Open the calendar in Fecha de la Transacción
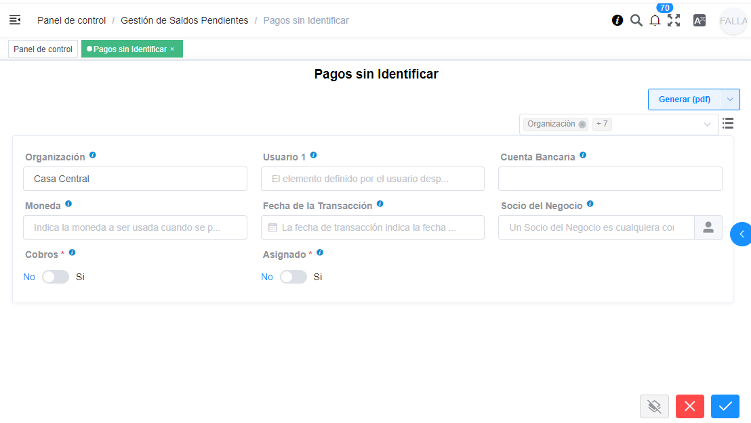Screen dimensions: 751x423 (x=270, y=227)
